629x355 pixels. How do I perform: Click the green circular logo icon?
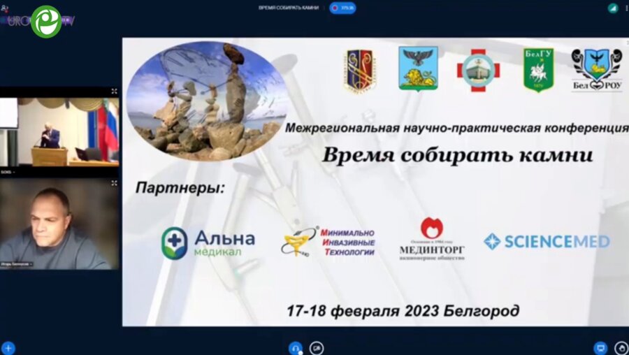point(46,21)
